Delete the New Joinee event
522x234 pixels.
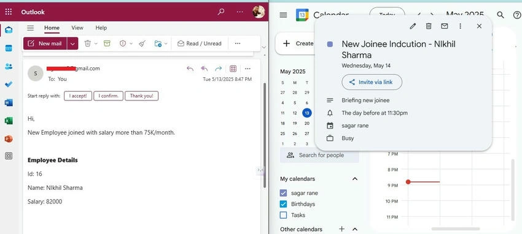pos(429,26)
